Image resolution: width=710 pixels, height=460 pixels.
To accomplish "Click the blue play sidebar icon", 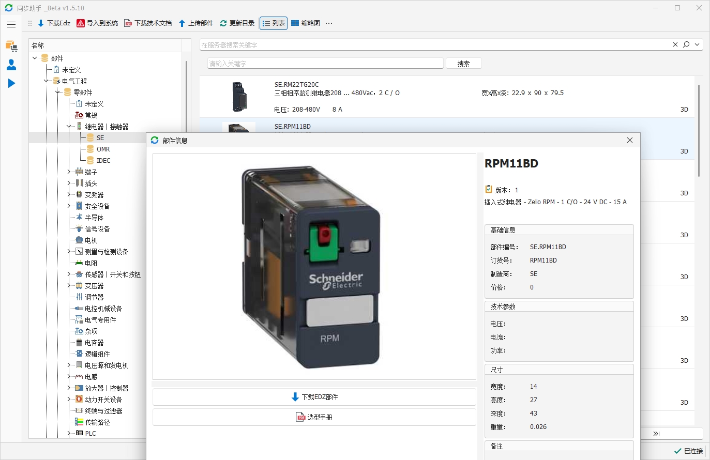I will pos(11,83).
